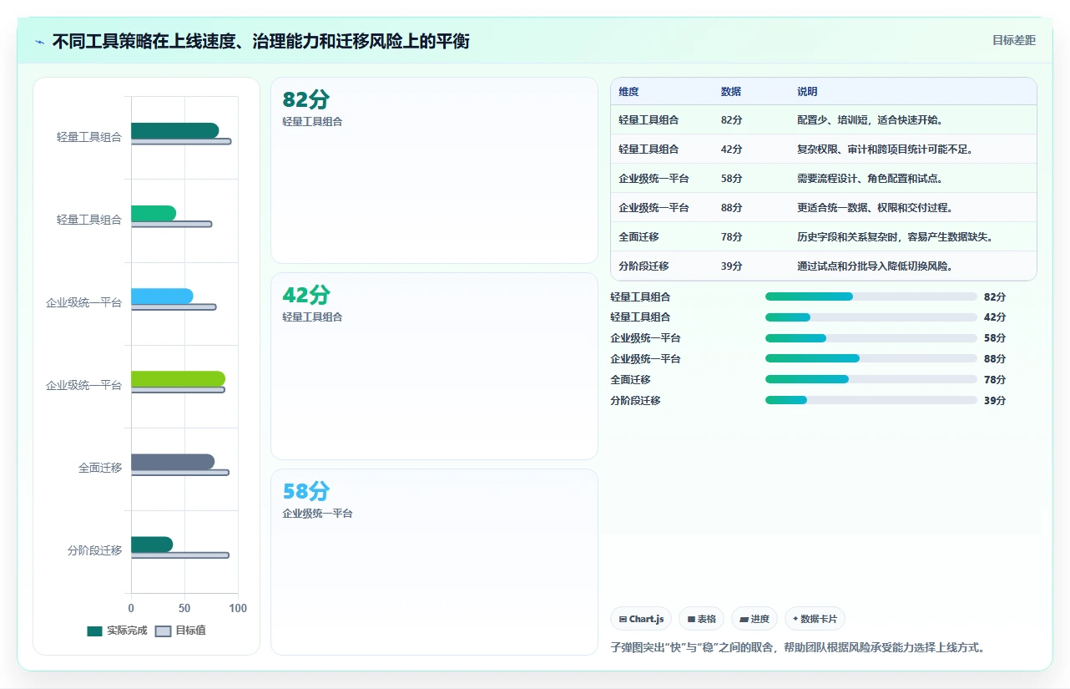This screenshot has height=689, width=1070.
Task: Click the 全面迁移 78分 progress bar
Action: (871, 379)
